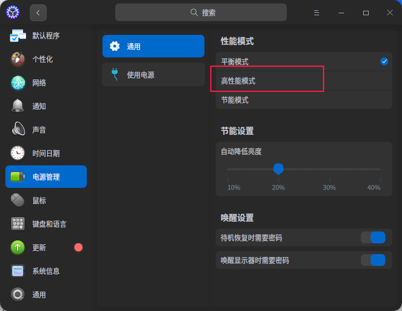
Task: Toggle 唤醒显示器时需要密码 switch
Action: tap(373, 260)
